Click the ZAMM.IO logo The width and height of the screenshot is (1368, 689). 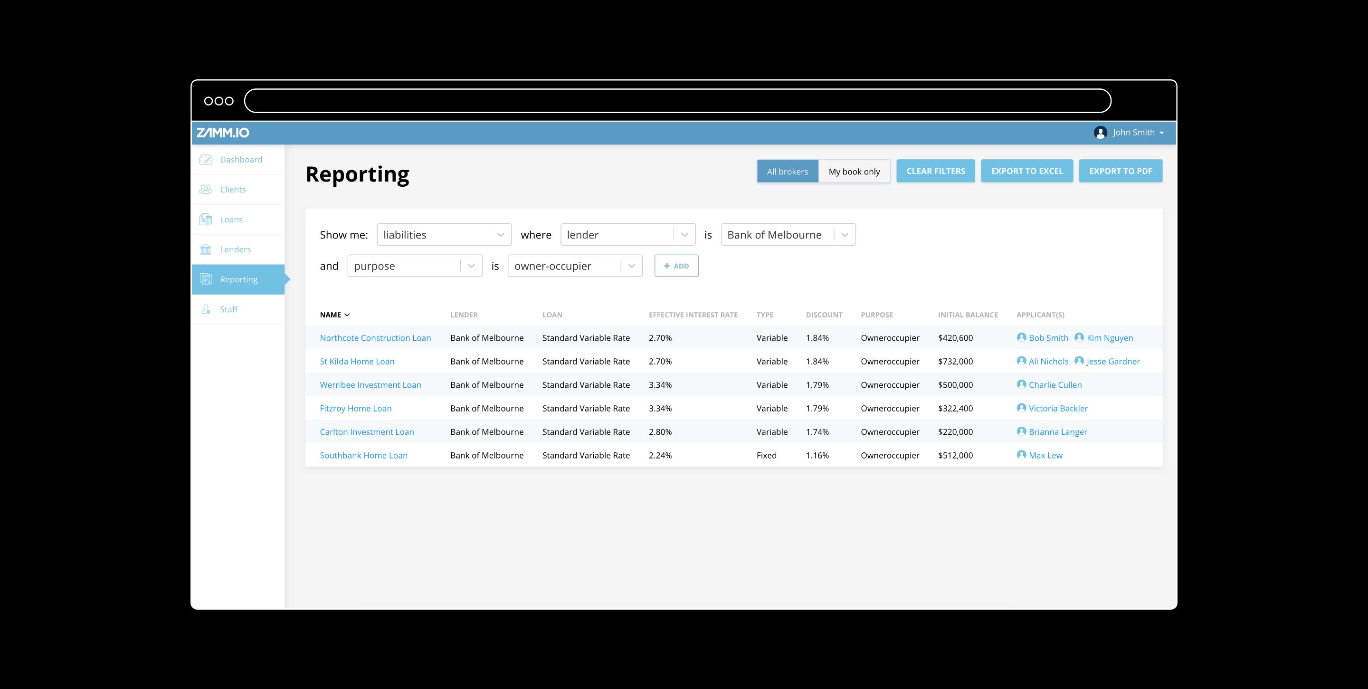point(222,133)
